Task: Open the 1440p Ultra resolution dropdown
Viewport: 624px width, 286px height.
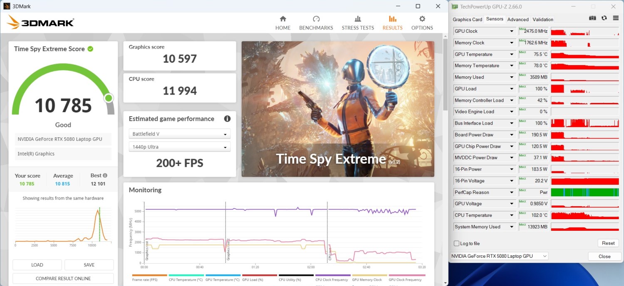Action: pyautogui.click(x=179, y=147)
